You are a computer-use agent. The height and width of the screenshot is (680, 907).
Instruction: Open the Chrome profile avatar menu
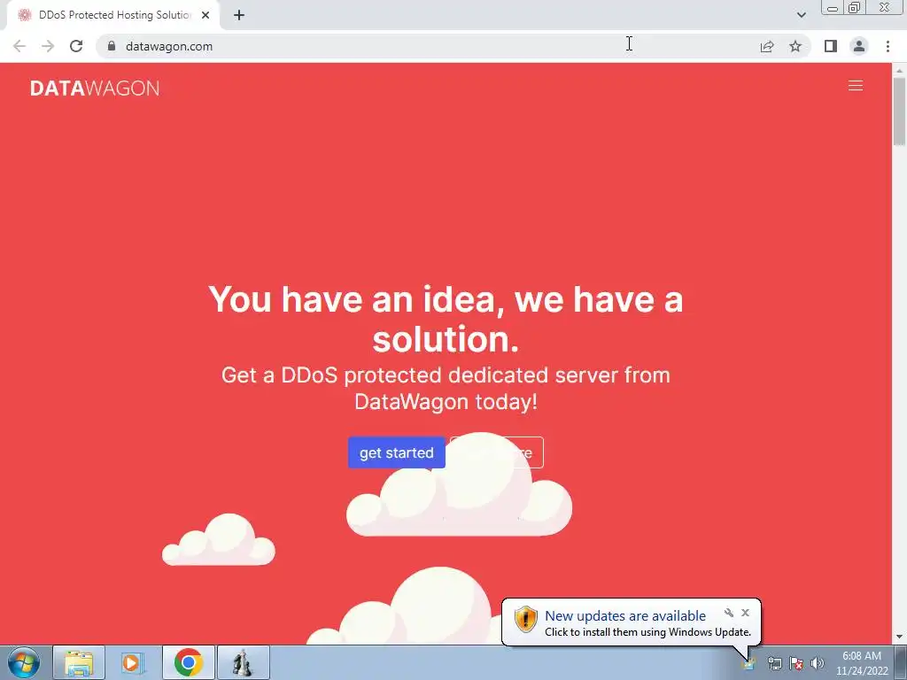click(x=859, y=46)
